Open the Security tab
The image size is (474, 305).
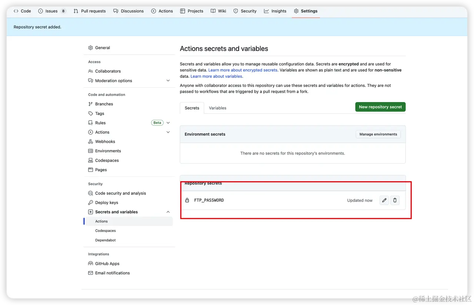click(x=245, y=11)
